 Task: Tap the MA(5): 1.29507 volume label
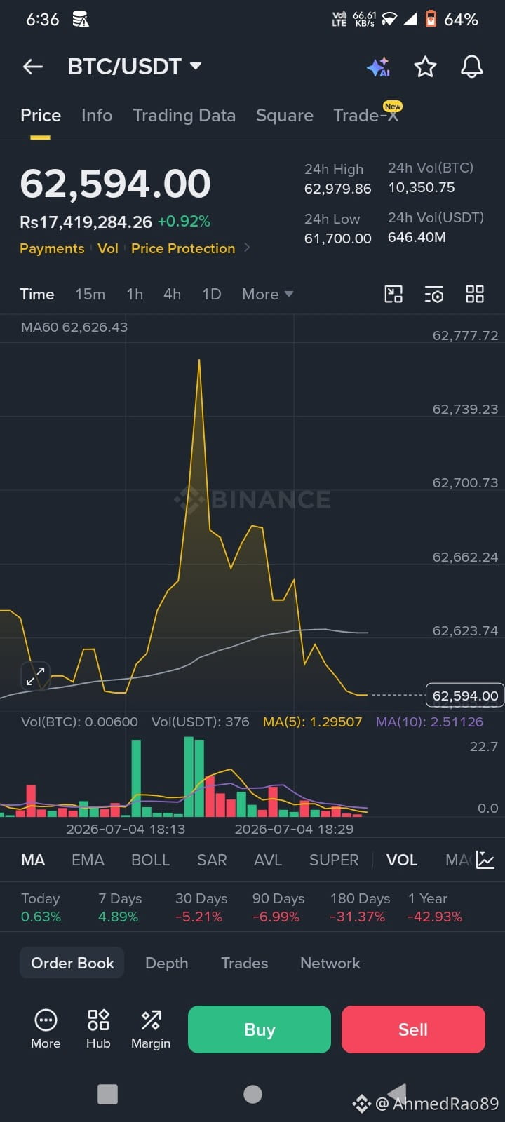coord(313,722)
